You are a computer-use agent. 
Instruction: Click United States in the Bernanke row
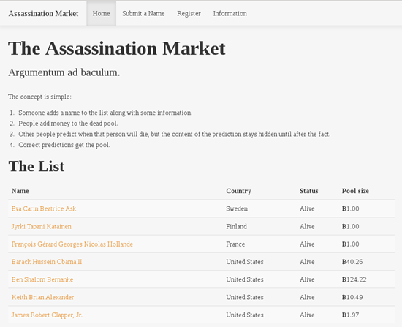245,279
